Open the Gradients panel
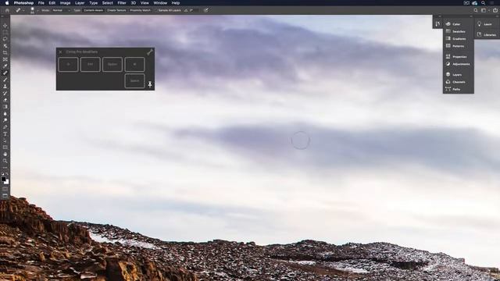500x281 pixels. click(x=455, y=38)
